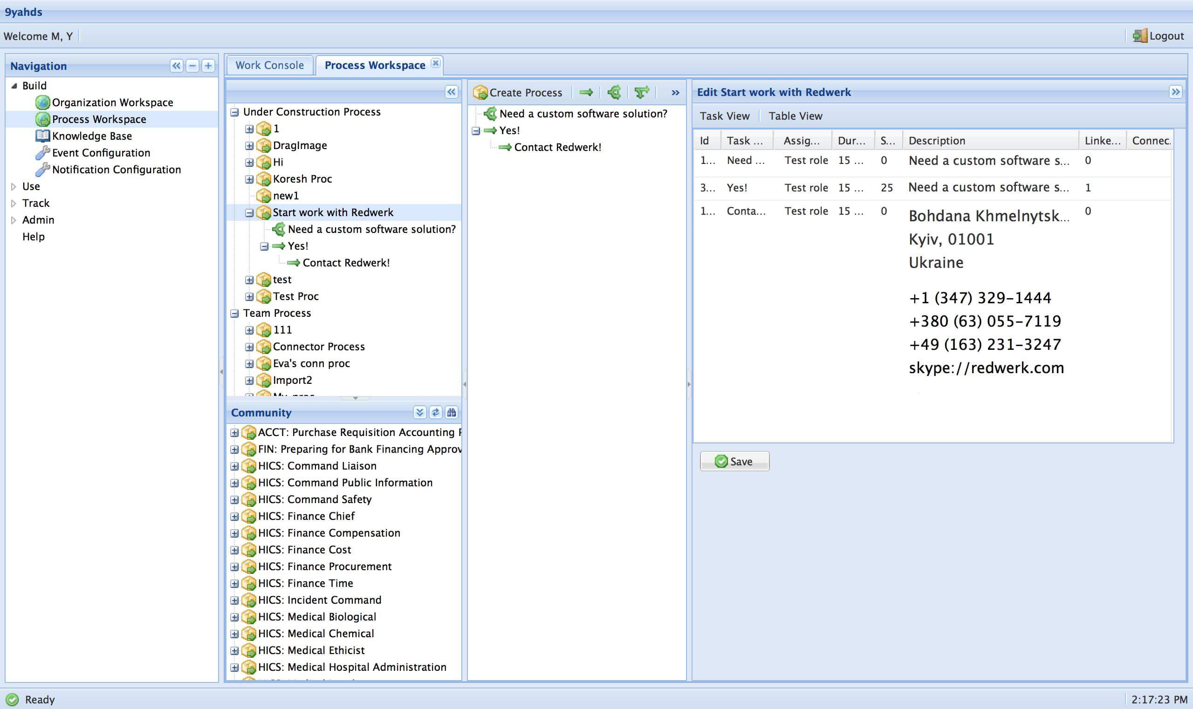Click the Organization Workspace globe icon
Screen dimensions: 1193x709
[42, 102]
